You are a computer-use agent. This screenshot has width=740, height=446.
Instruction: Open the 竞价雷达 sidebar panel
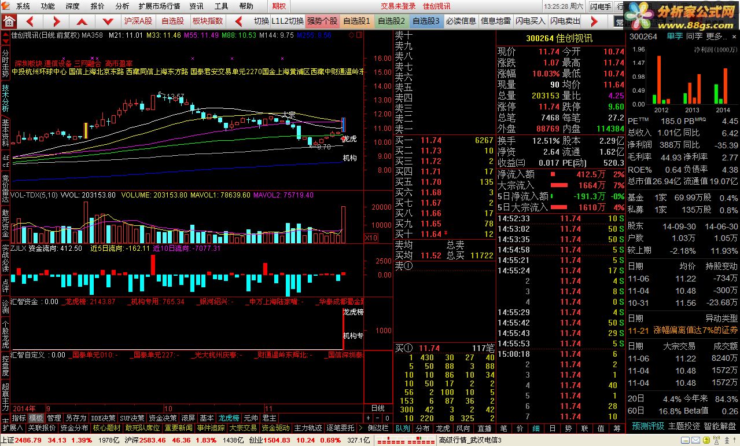5,187
